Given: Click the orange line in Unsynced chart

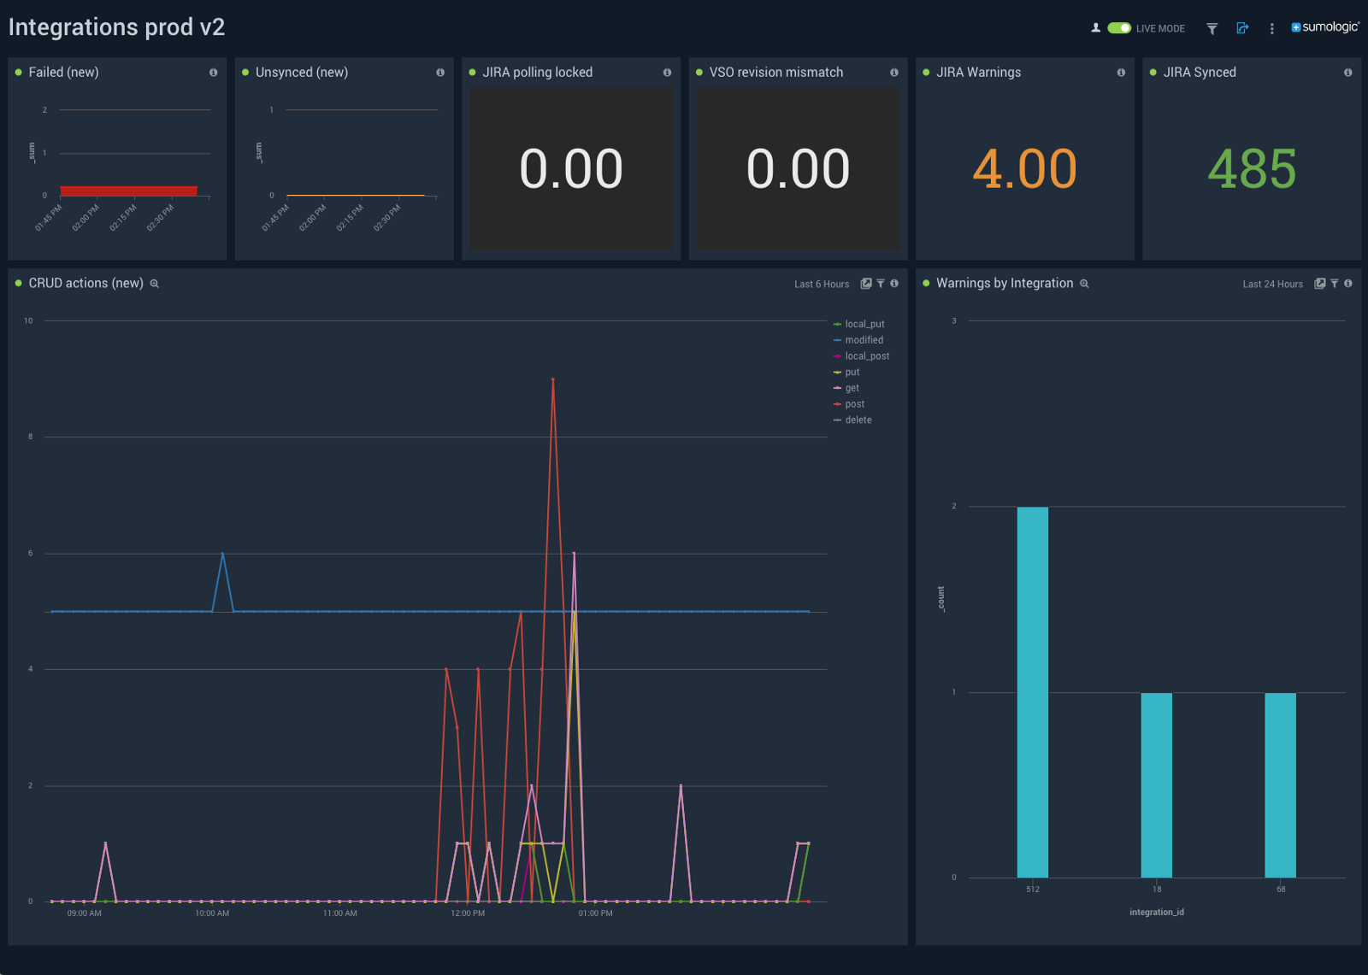Looking at the screenshot, I should (356, 196).
